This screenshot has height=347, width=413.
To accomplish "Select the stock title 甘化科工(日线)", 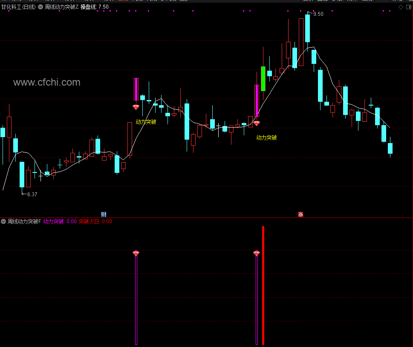I will [x=18, y=7].
